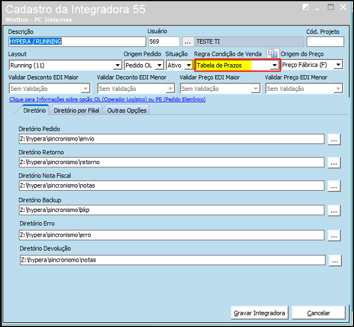
Task: Open user lookup button next to 569
Action: tap(188, 42)
